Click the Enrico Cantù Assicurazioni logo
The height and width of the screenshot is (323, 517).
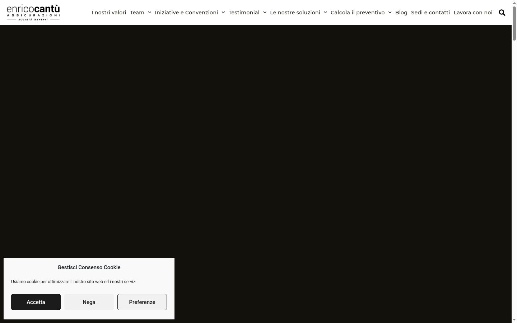[x=33, y=13]
